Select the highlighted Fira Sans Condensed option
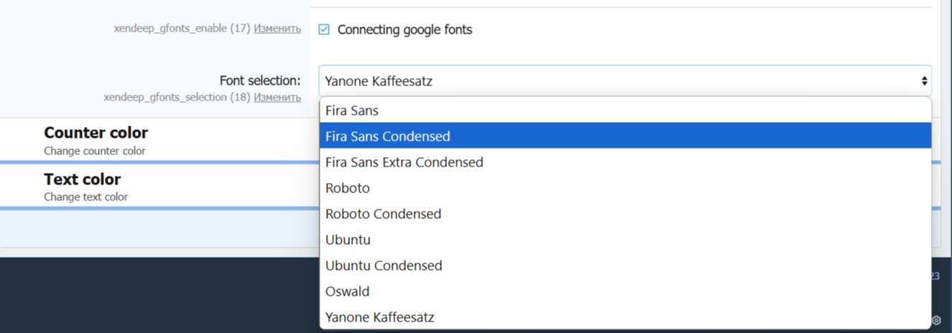 pyautogui.click(x=388, y=136)
